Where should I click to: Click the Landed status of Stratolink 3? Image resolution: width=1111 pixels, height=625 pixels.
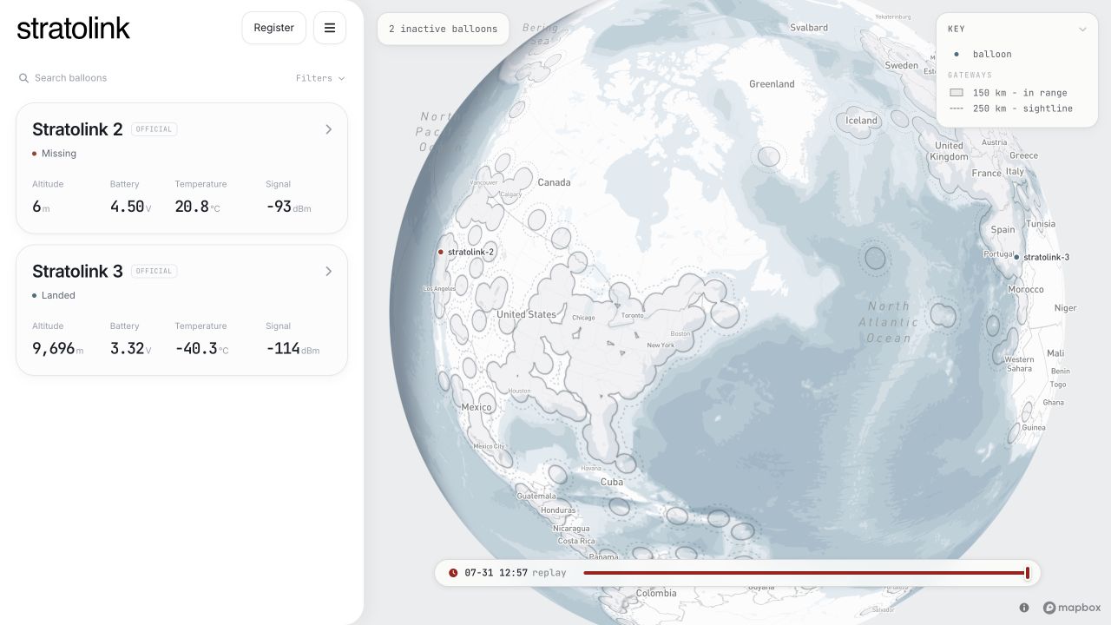coord(54,295)
